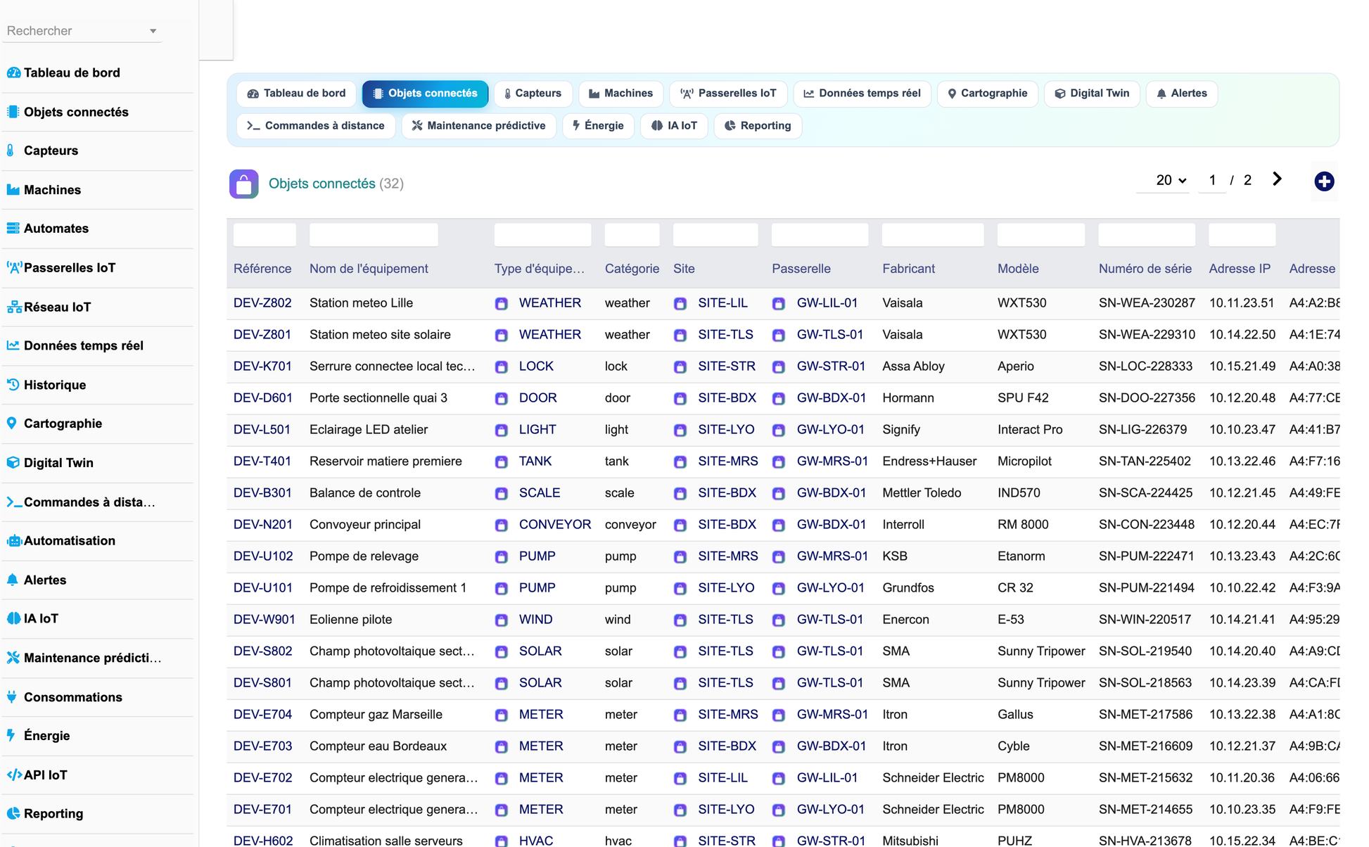Click the 'SN-SOL-219540' serial number cell
The height and width of the screenshot is (847, 1369).
pos(1145,651)
